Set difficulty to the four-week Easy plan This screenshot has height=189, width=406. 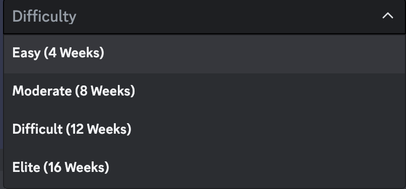(x=205, y=53)
